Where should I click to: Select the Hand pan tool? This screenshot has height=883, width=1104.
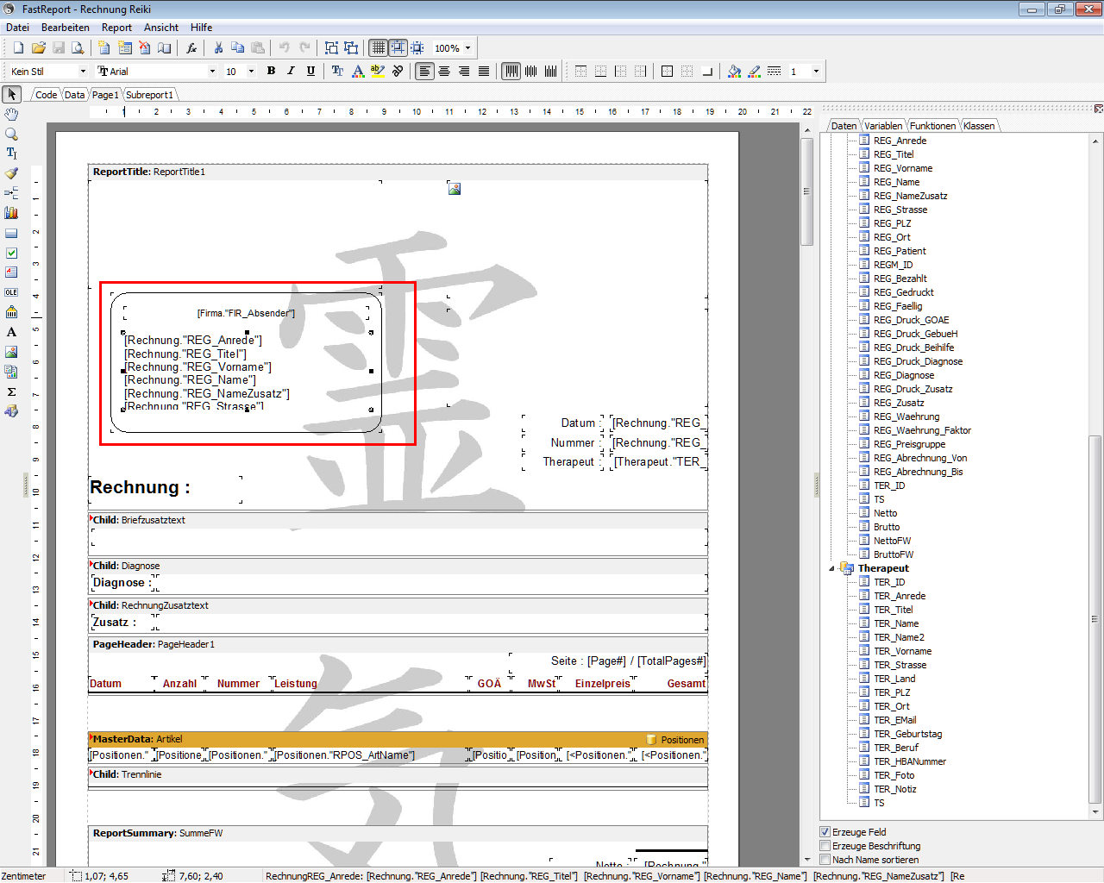tap(11, 114)
